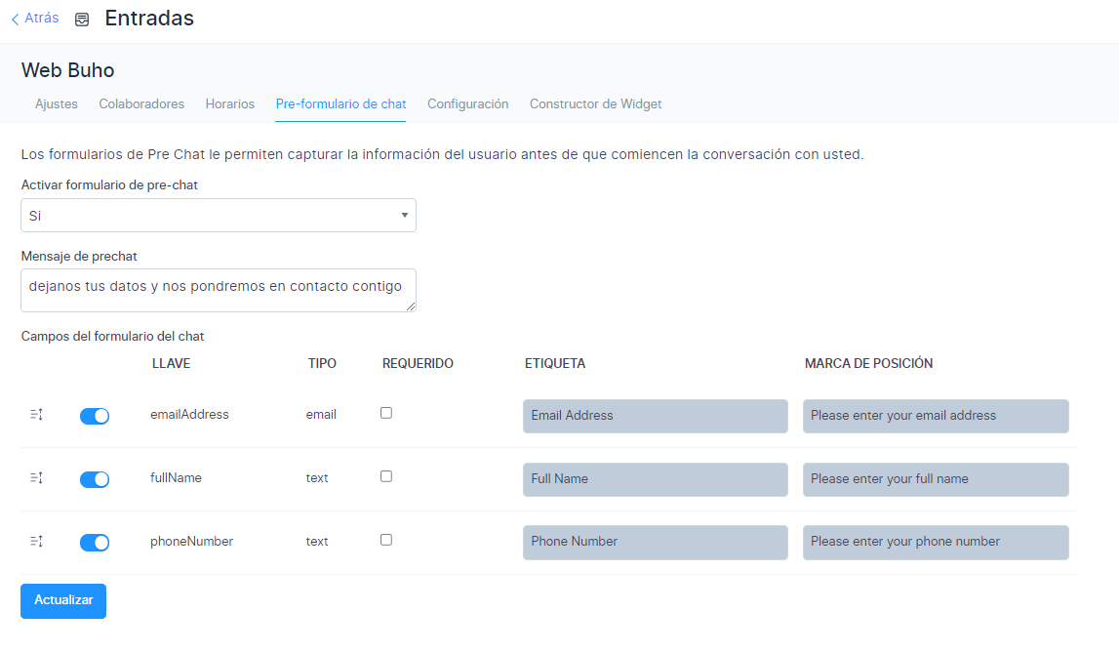Toggle the phoneNumber field switch
Viewport: 1119px width, 653px height.
click(x=95, y=543)
